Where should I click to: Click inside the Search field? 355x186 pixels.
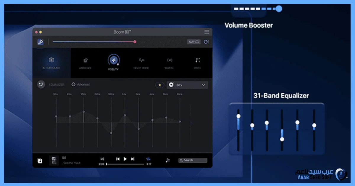tap(192, 160)
